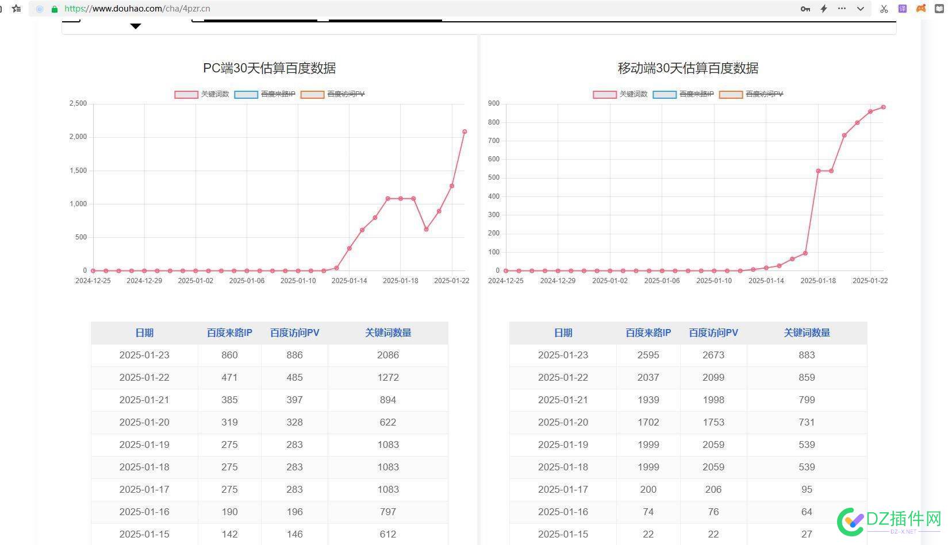The image size is (952, 545).
Task: Click IP value 860 in PC table
Action: coord(229,355)
